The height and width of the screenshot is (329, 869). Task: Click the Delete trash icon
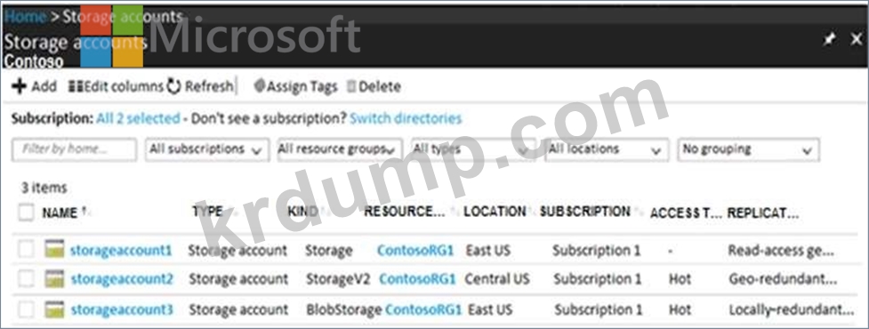[350, 87]
